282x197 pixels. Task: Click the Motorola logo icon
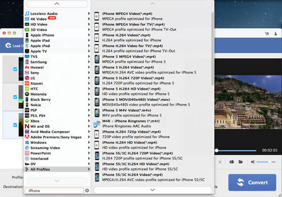(27, 94)
